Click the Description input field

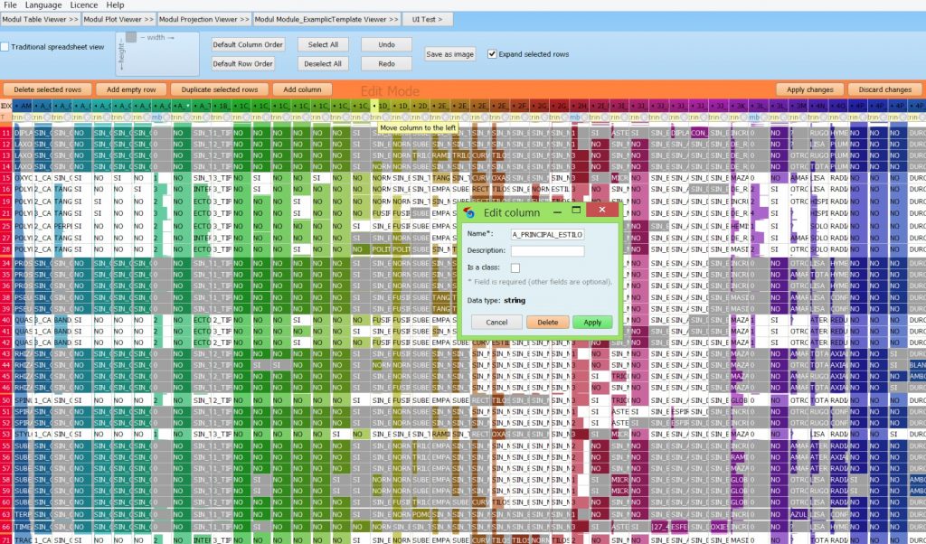(x=548, y=250)
